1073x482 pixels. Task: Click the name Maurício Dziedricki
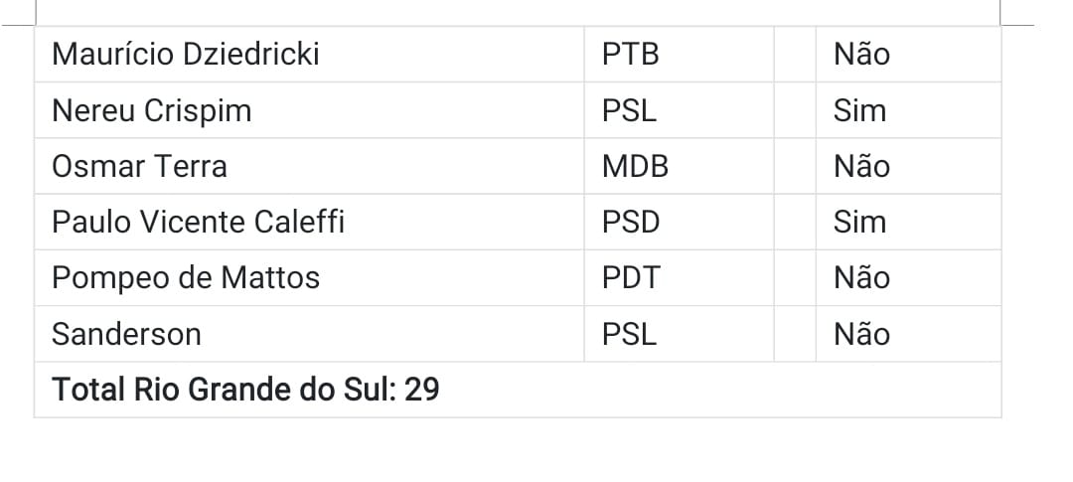[186, 54]
